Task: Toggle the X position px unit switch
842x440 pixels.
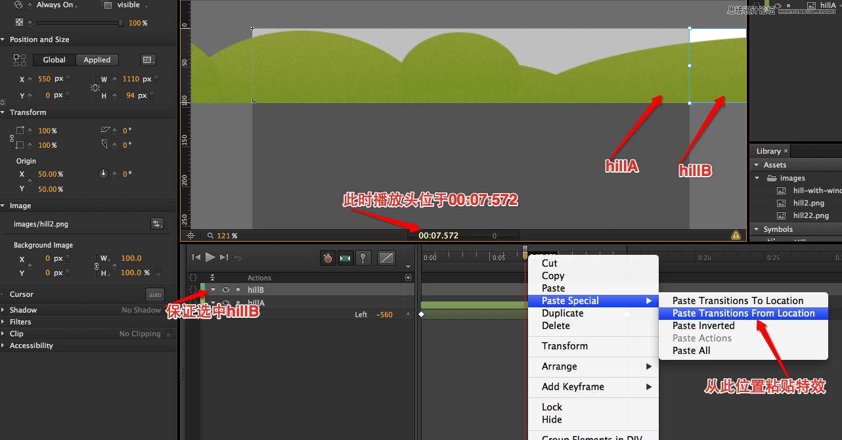Action: 68,79
